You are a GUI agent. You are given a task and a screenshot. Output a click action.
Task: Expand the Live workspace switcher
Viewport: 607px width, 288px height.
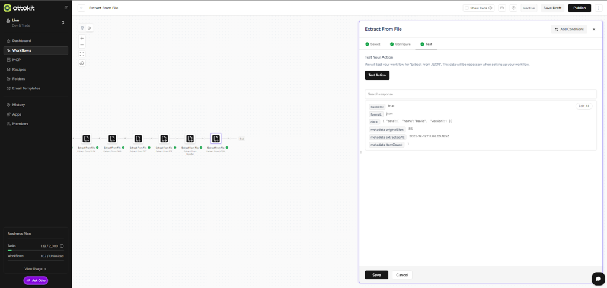point(63,23)
